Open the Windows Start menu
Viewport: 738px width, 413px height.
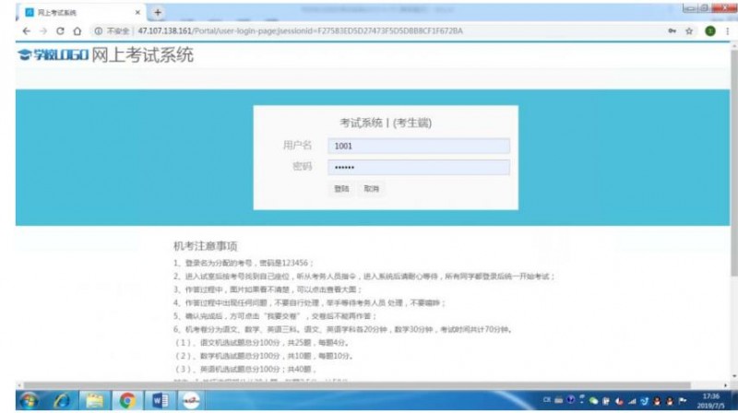pyautogui.click(x=28, y=400)
